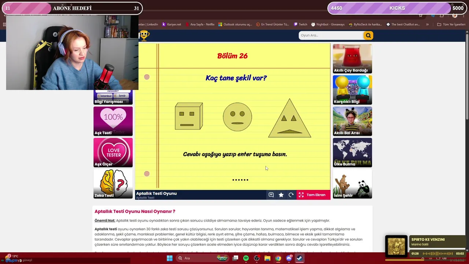Click the Aptallık Testi category link
The width and height of the screenshot is (469, 264).
coord(145,198)
